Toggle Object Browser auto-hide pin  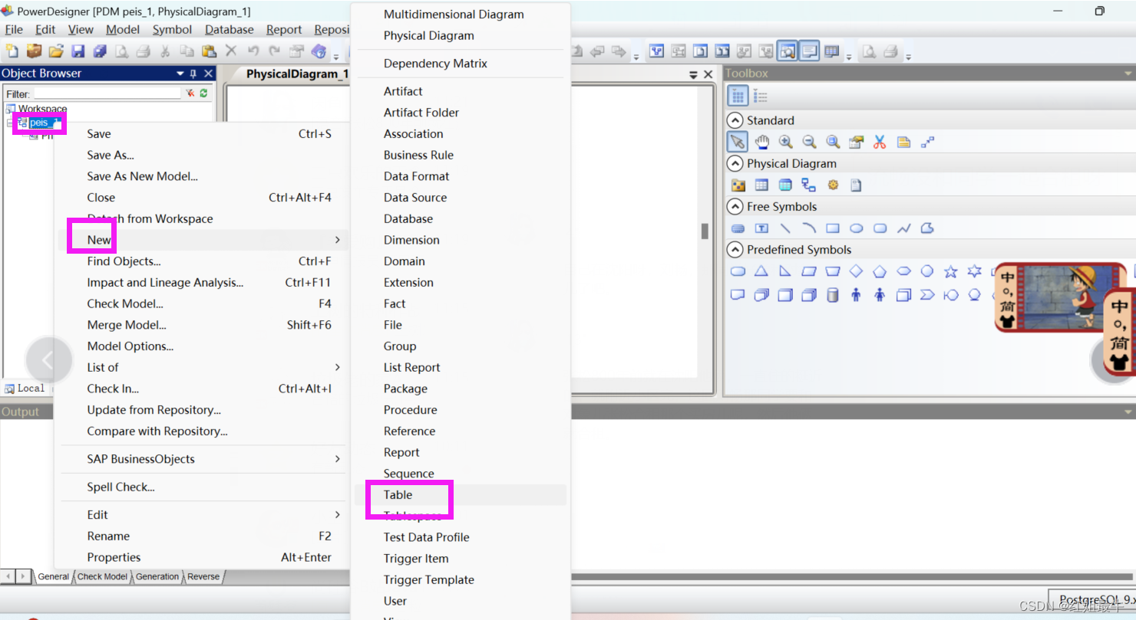coord(194,73)
